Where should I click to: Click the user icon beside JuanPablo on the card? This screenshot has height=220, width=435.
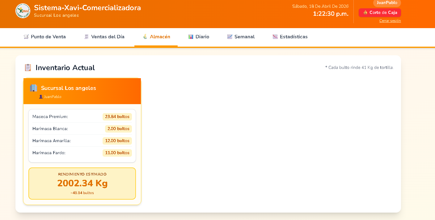(x=41, y=96)
